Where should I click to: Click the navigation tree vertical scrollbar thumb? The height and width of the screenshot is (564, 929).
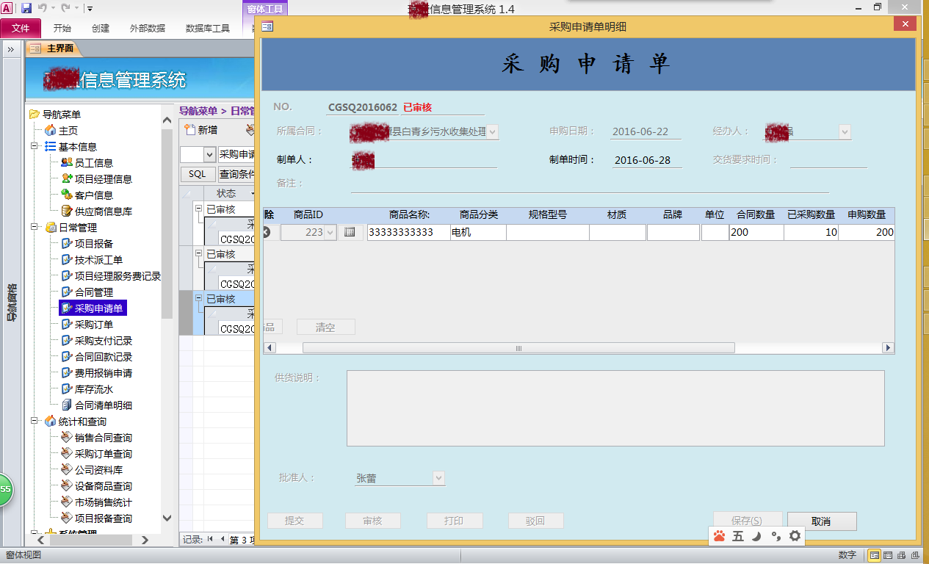pyautogui.click(x=167, y=224)
